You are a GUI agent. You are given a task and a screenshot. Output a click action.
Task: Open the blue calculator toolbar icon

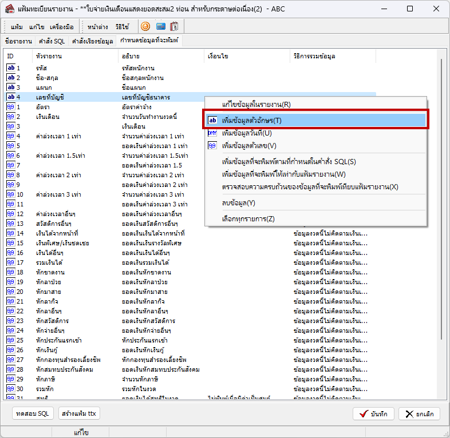point(160,26)
